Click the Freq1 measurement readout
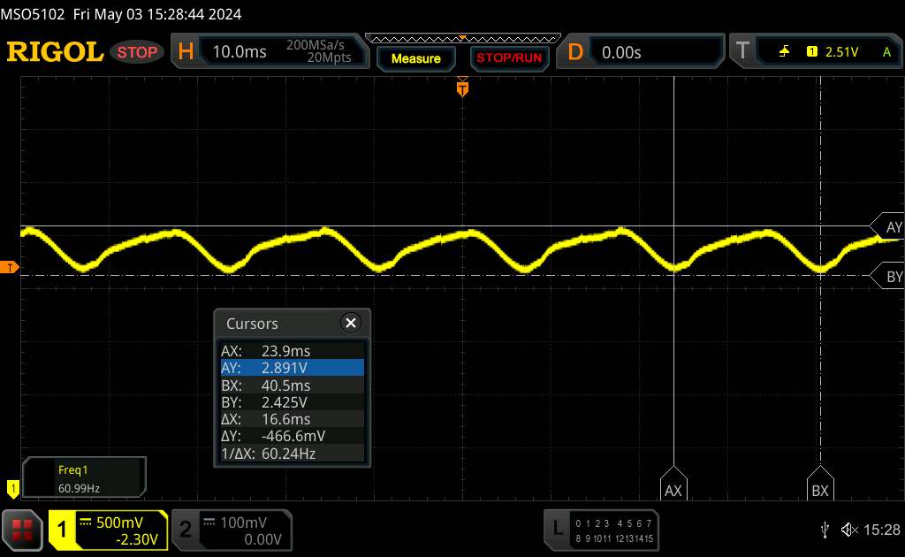905x557 pixels. pos(84,477)
